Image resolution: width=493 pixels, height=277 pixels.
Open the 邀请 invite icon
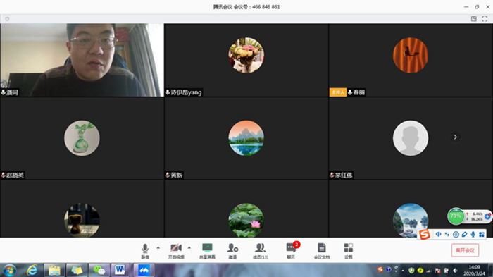tap(232, 251)
